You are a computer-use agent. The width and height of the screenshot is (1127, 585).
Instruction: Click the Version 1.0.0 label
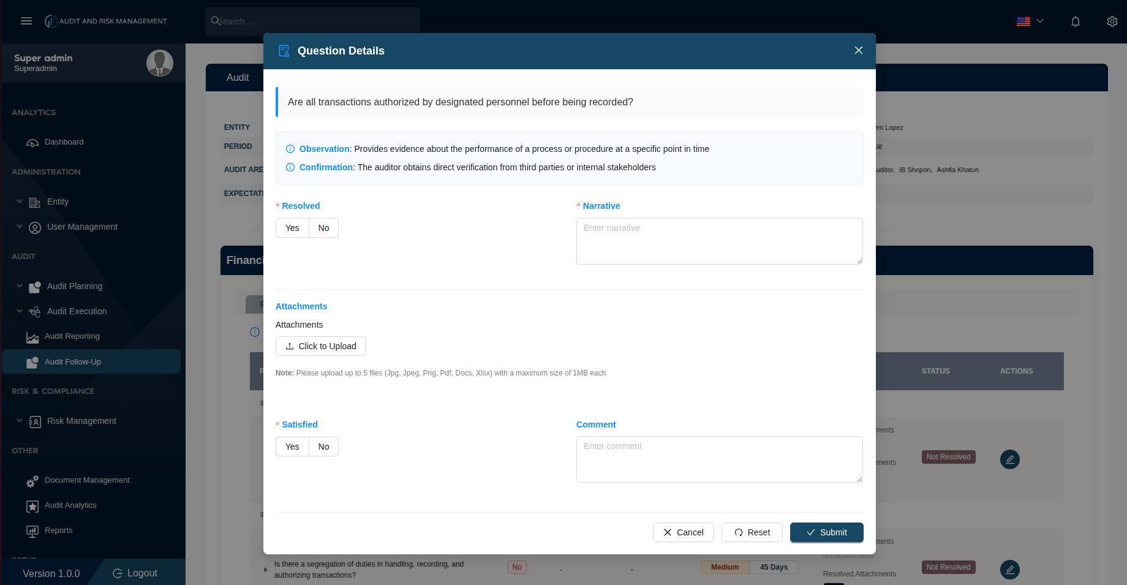[x=51, y=574]
